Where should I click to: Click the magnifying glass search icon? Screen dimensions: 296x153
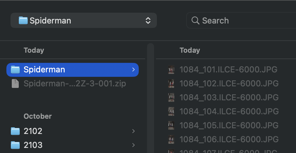(x=195, y=20)
